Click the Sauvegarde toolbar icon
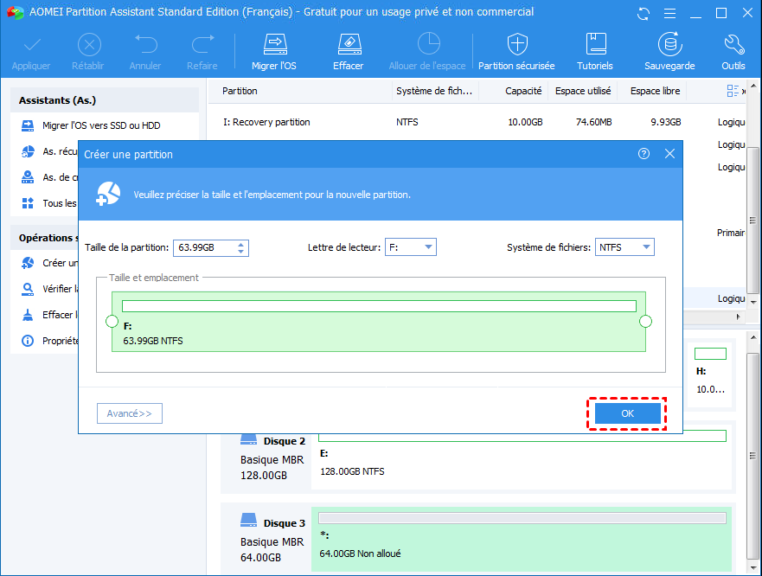The height and width of the screenshot is (576, 762). coord(669,45)
